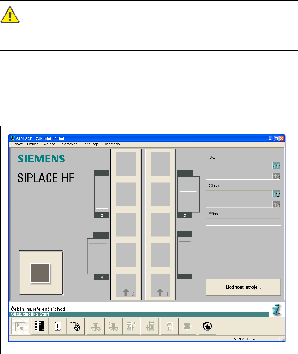
Task: Select feeder location 3
Action: [102, 194]
